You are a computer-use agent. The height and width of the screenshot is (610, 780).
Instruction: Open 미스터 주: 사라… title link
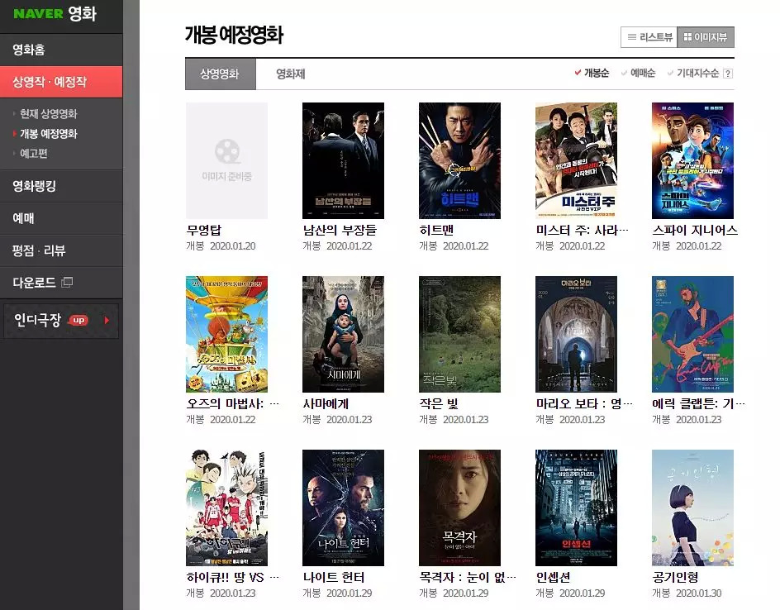coord(582,231)
